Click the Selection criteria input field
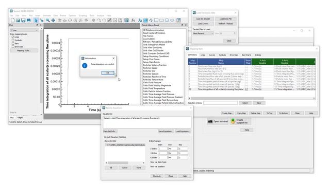 pos(220,103)
